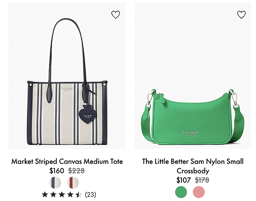The height and width of the screenshot is (201, 256).
Task: Favorite the Market Striped Canvas Tote with heart
Action: pyautogui.click(x=116, y=15)
